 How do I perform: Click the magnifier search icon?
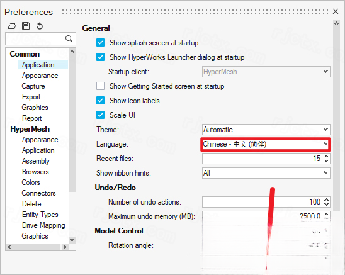click(69, 39)
